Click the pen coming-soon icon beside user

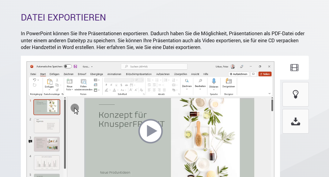242,66
